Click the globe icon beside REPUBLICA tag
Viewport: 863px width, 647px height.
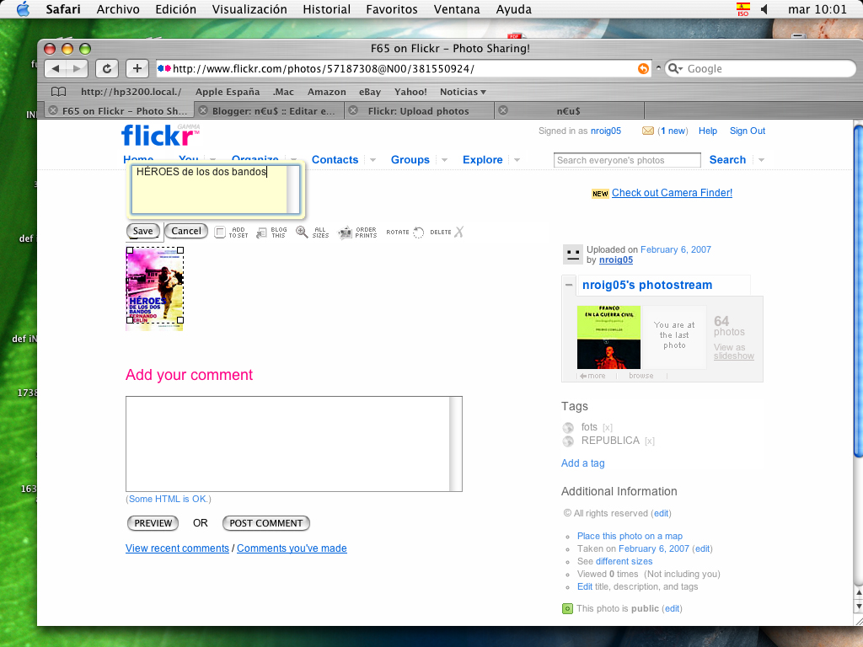click(x=568, y=441)
